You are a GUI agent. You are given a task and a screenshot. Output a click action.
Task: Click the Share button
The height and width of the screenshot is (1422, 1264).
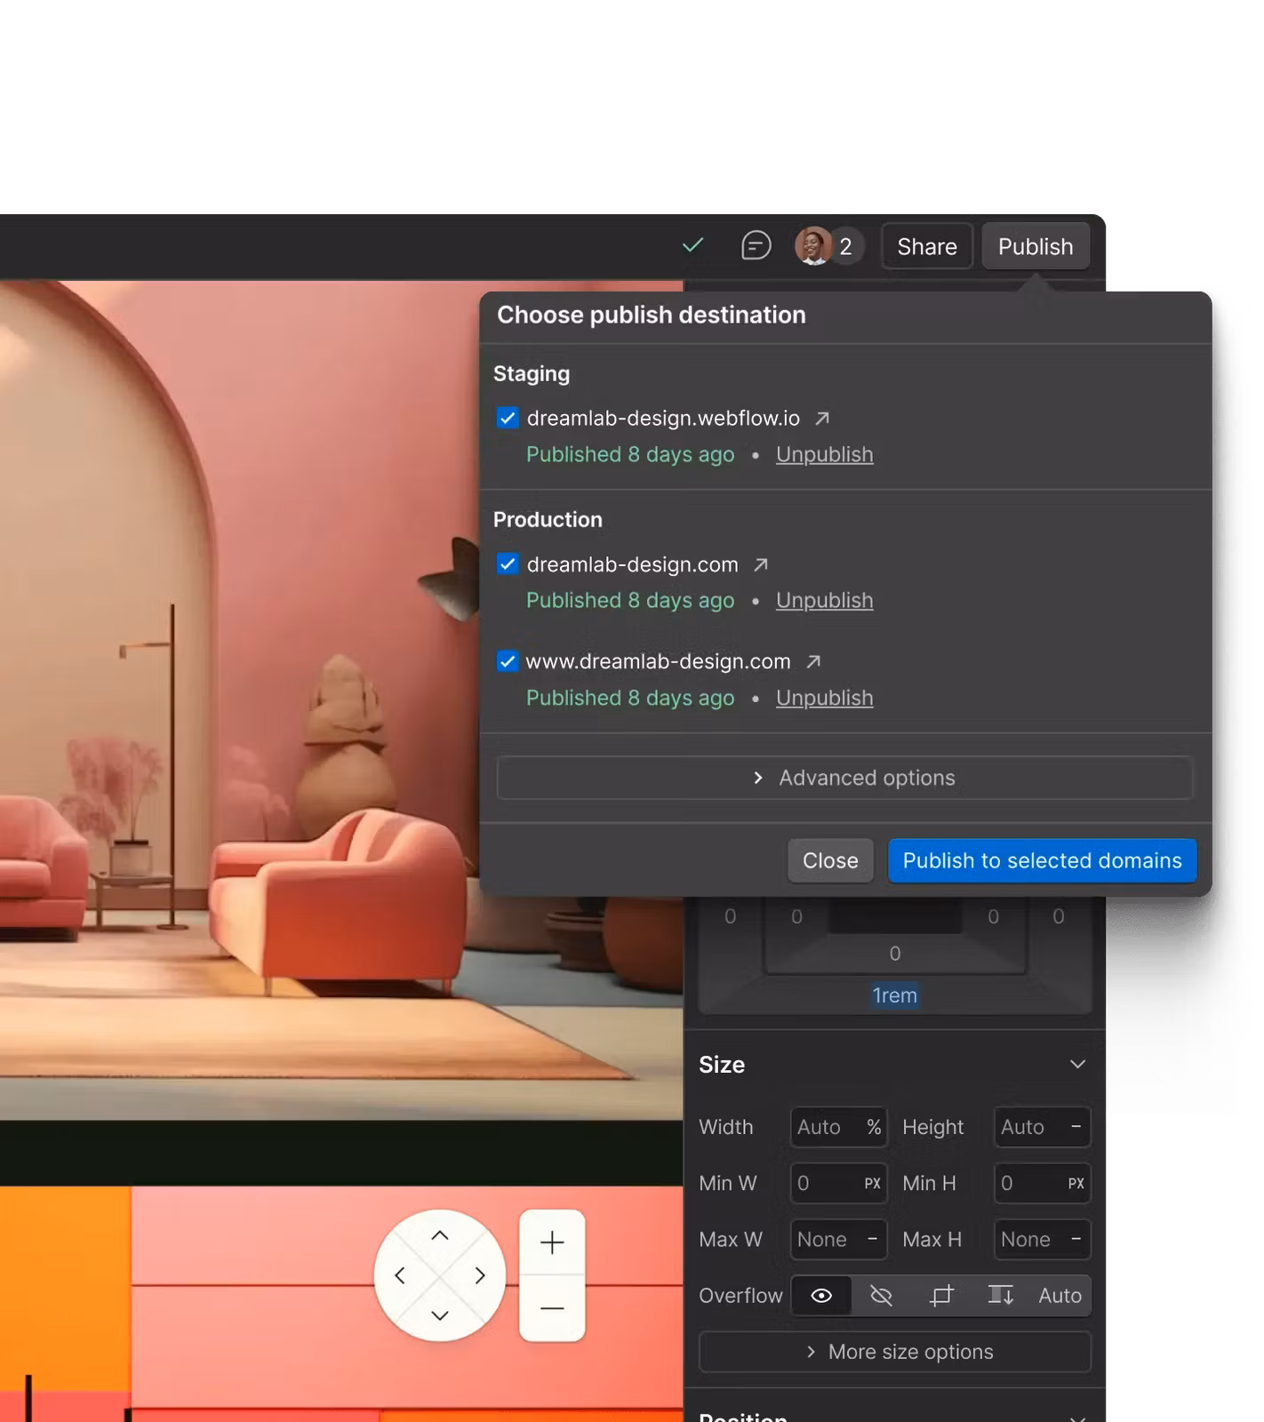click(x=926, y=246)
